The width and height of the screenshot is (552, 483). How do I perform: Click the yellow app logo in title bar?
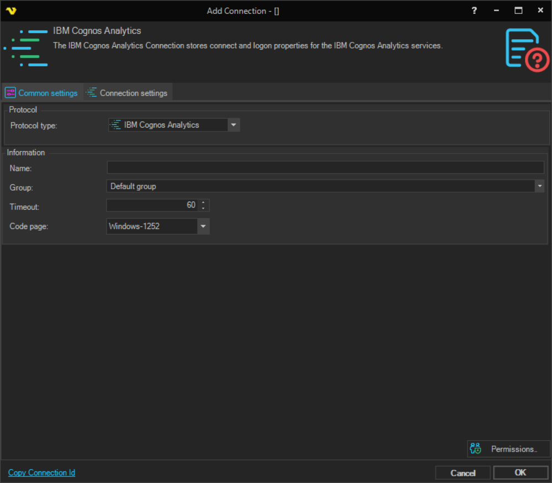(11, 10)
